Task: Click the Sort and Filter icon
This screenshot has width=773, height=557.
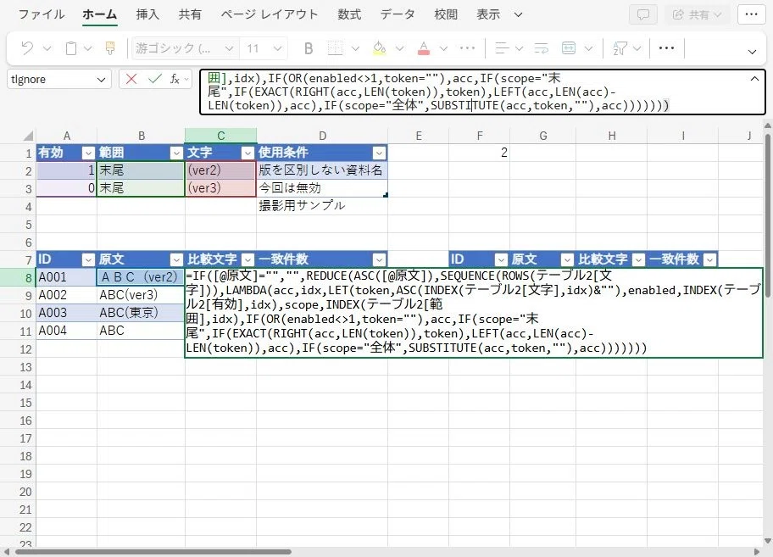Action: coord(620,48)
